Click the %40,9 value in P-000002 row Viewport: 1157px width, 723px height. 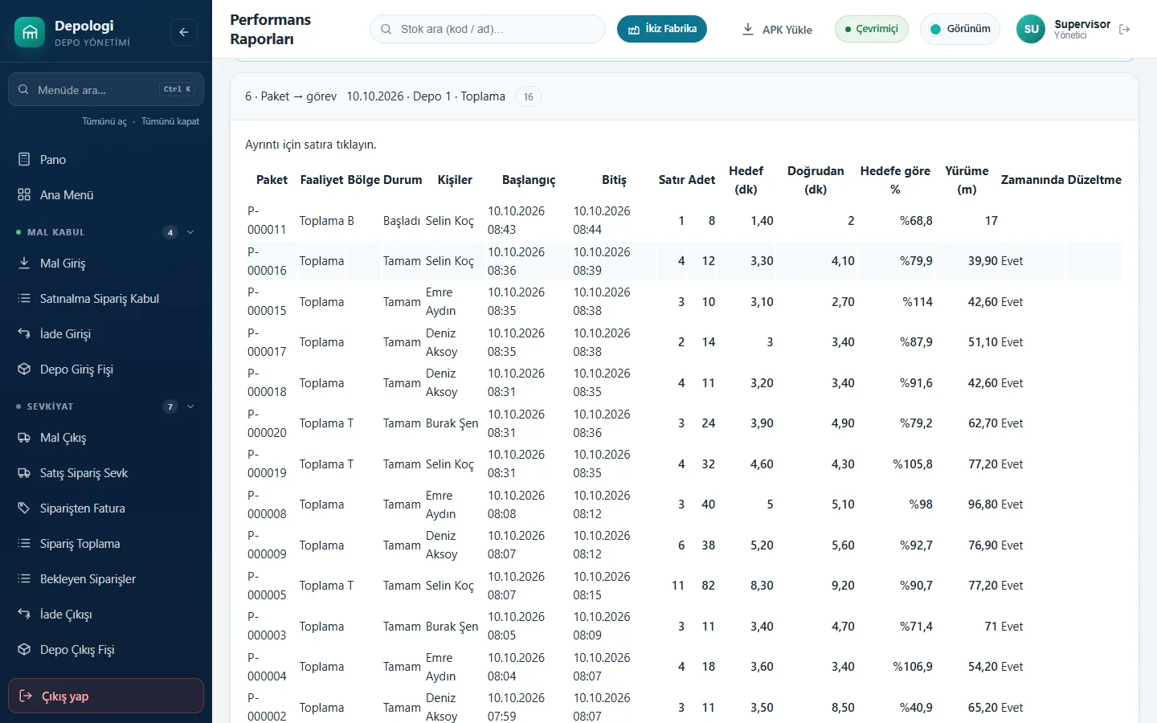point(916,708)
